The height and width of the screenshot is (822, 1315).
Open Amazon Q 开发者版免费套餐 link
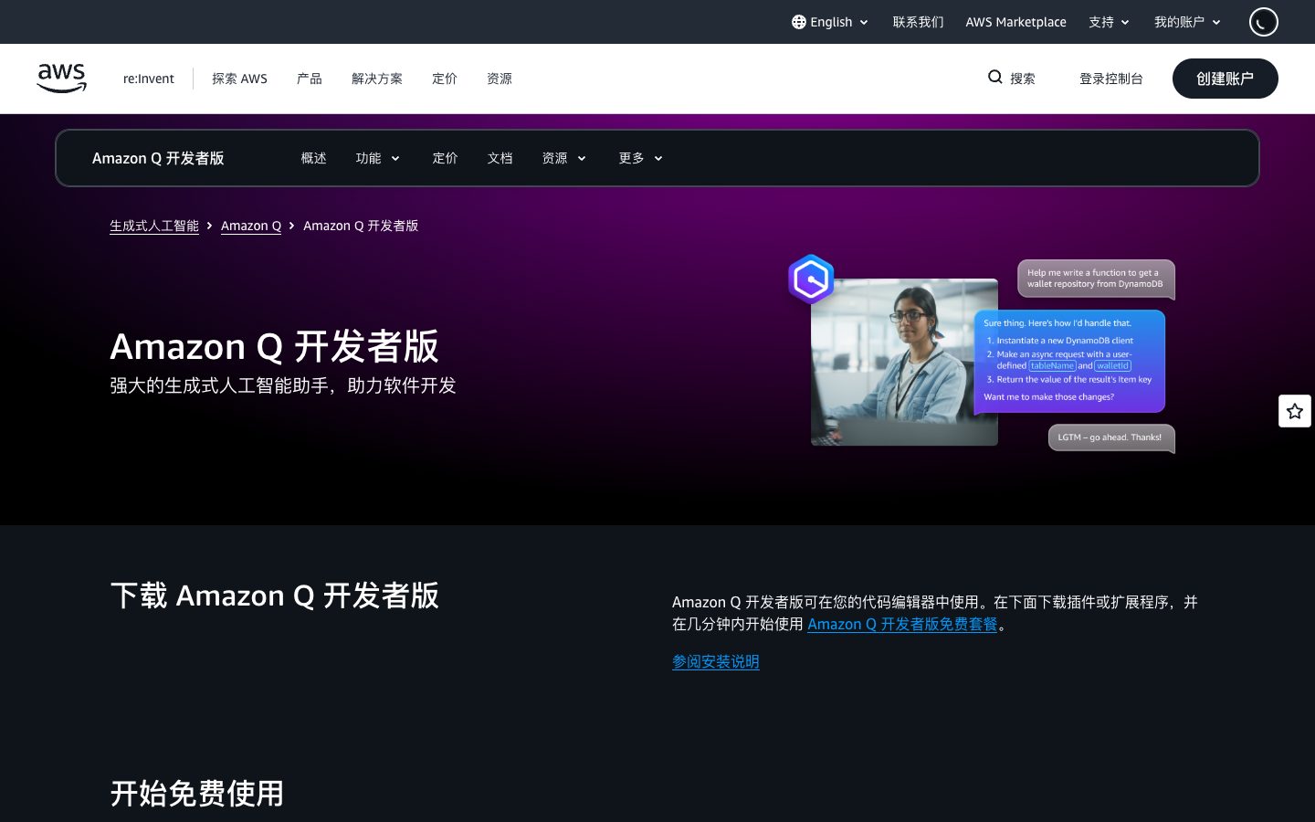click(x=902, y=624)
